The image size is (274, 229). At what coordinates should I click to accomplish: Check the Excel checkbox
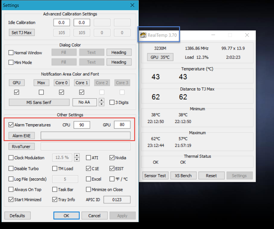click(x=88, y=179)
